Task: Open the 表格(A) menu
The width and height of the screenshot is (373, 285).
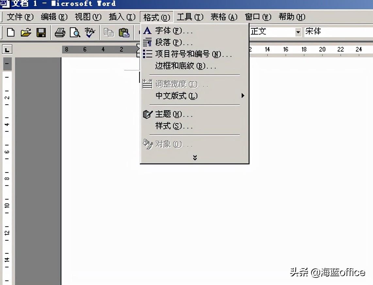Action: coord(224,17)
